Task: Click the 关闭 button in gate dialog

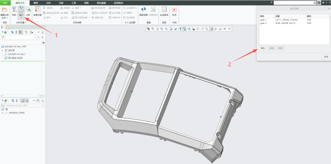Action: coord(326,57)
